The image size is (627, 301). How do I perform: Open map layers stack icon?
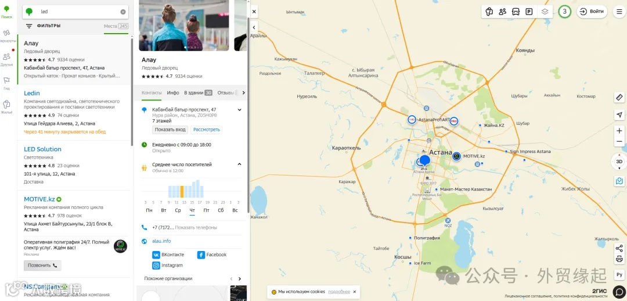coord(545,12)
